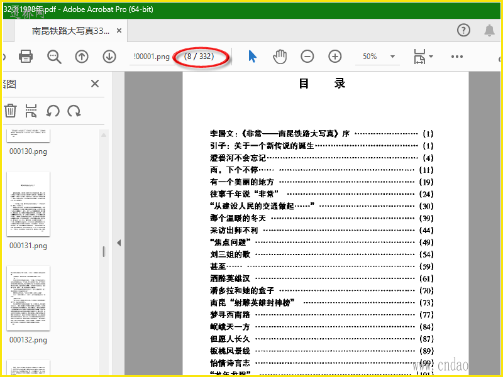Click contents entry 李国文:《非常——南昆铁路大写真》序
This screenshot has height=377, width=503.
pos(280,134)
